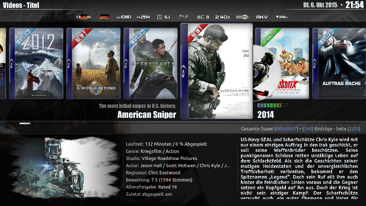
Task: Click the studio logo flag icon
Action: [281, 17]
